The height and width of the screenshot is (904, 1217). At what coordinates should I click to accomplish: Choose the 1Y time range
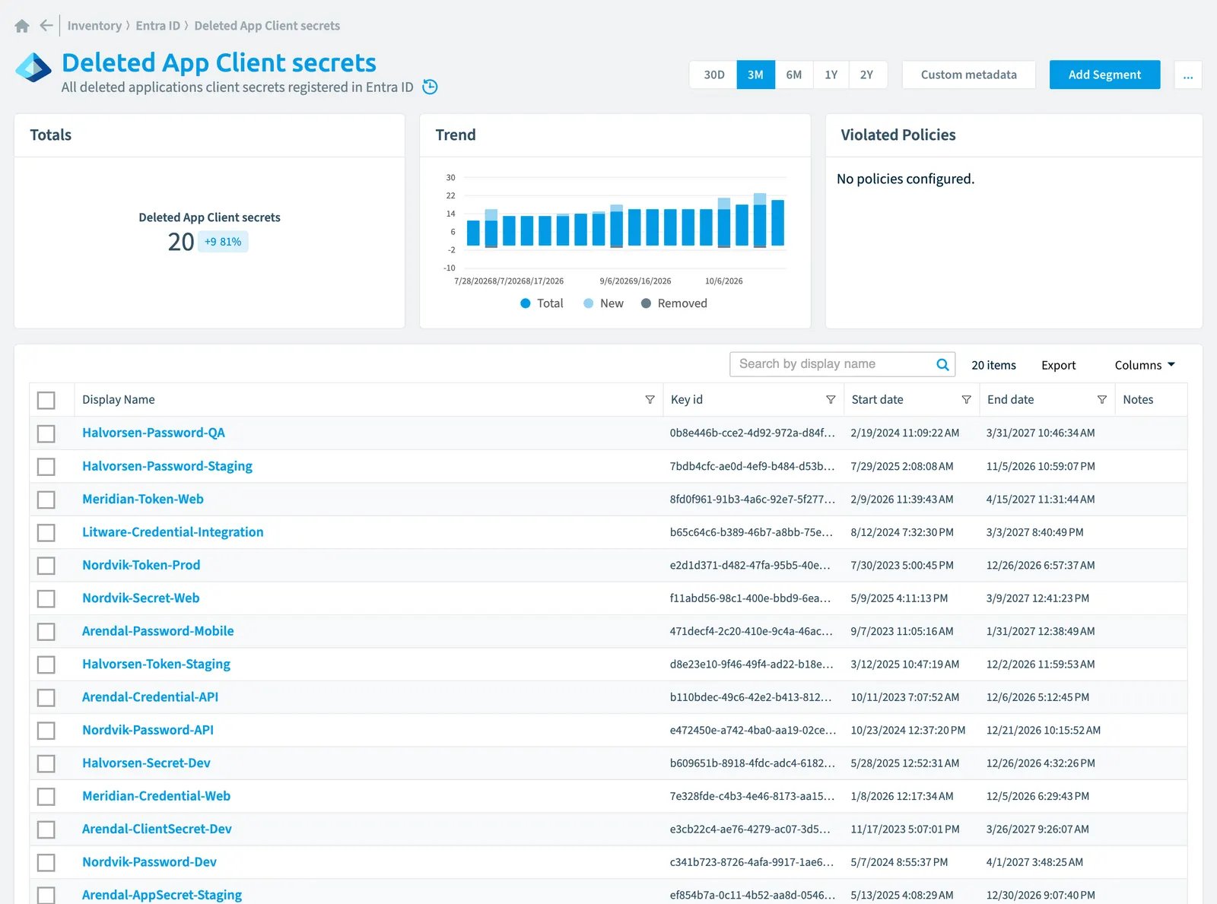831,75
